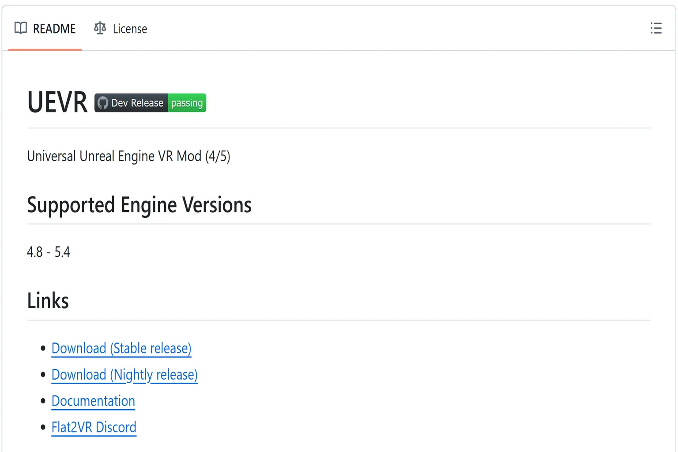678x452 pixels.
Task: Switch to the README tab
Action: [x=54, y=29]
